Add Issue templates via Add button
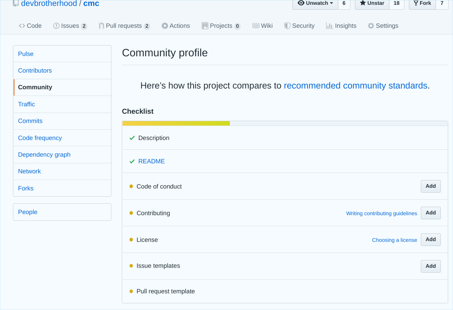 point(431,266)
